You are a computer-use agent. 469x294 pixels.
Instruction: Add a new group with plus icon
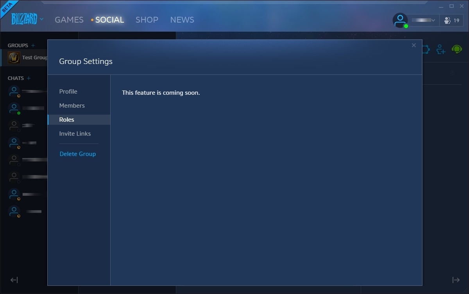click(33, 46)
